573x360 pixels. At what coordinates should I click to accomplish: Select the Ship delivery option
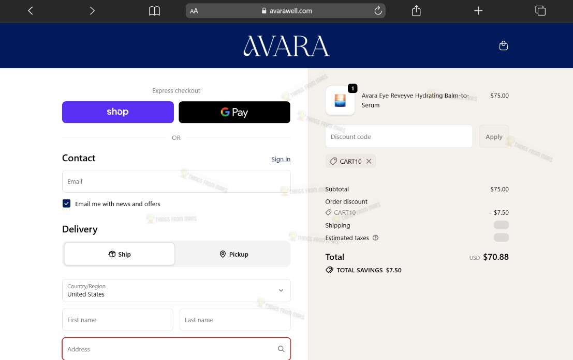[120, 254]
